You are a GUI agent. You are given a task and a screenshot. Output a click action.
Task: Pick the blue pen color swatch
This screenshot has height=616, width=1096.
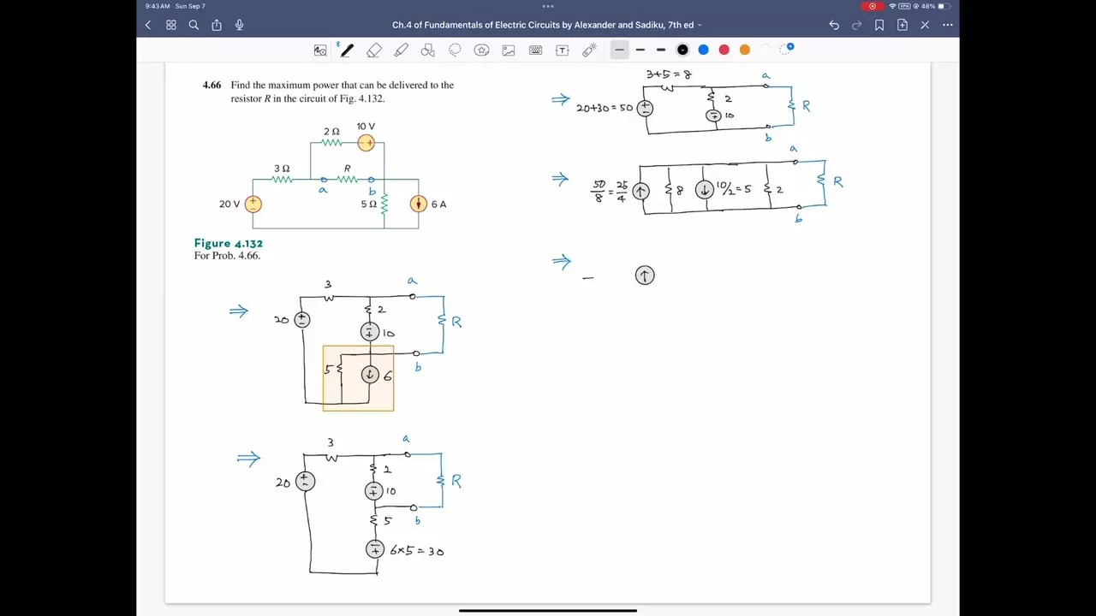pos(704,50)
